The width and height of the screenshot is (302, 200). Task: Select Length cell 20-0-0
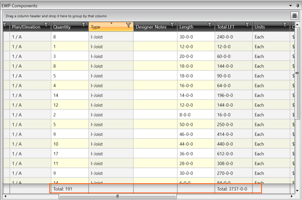196,56
